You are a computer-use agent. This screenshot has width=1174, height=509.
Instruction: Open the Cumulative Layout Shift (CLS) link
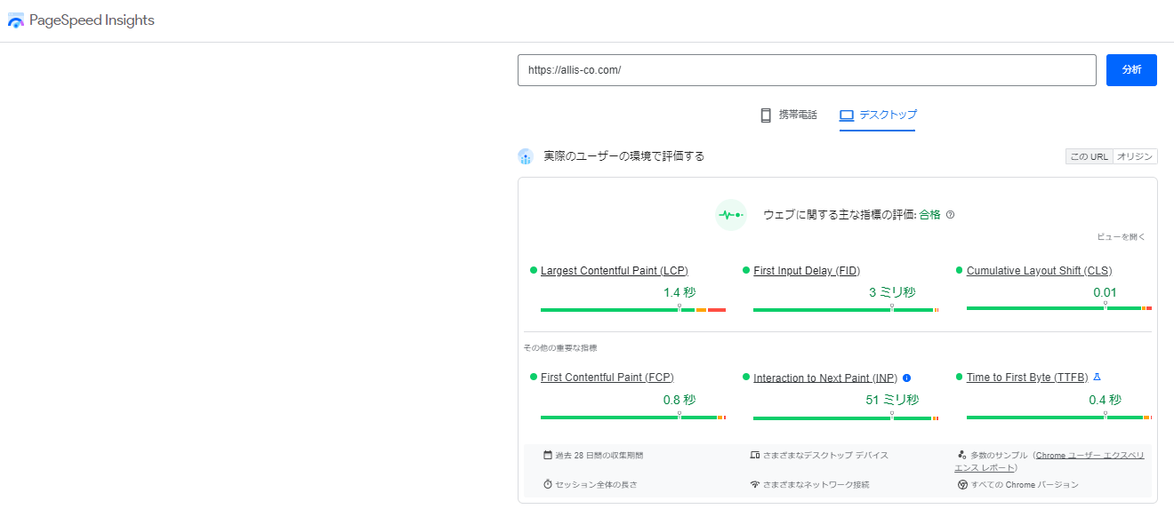point(1039,271)
